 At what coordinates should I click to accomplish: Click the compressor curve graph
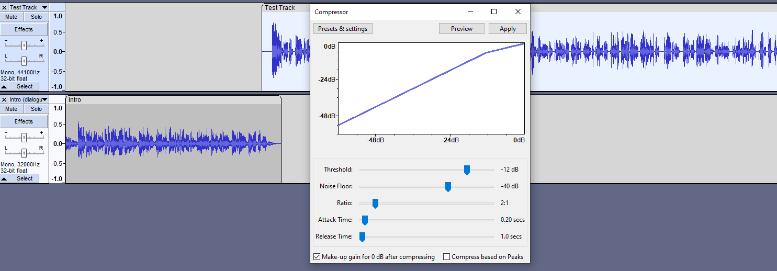(431, 88)
